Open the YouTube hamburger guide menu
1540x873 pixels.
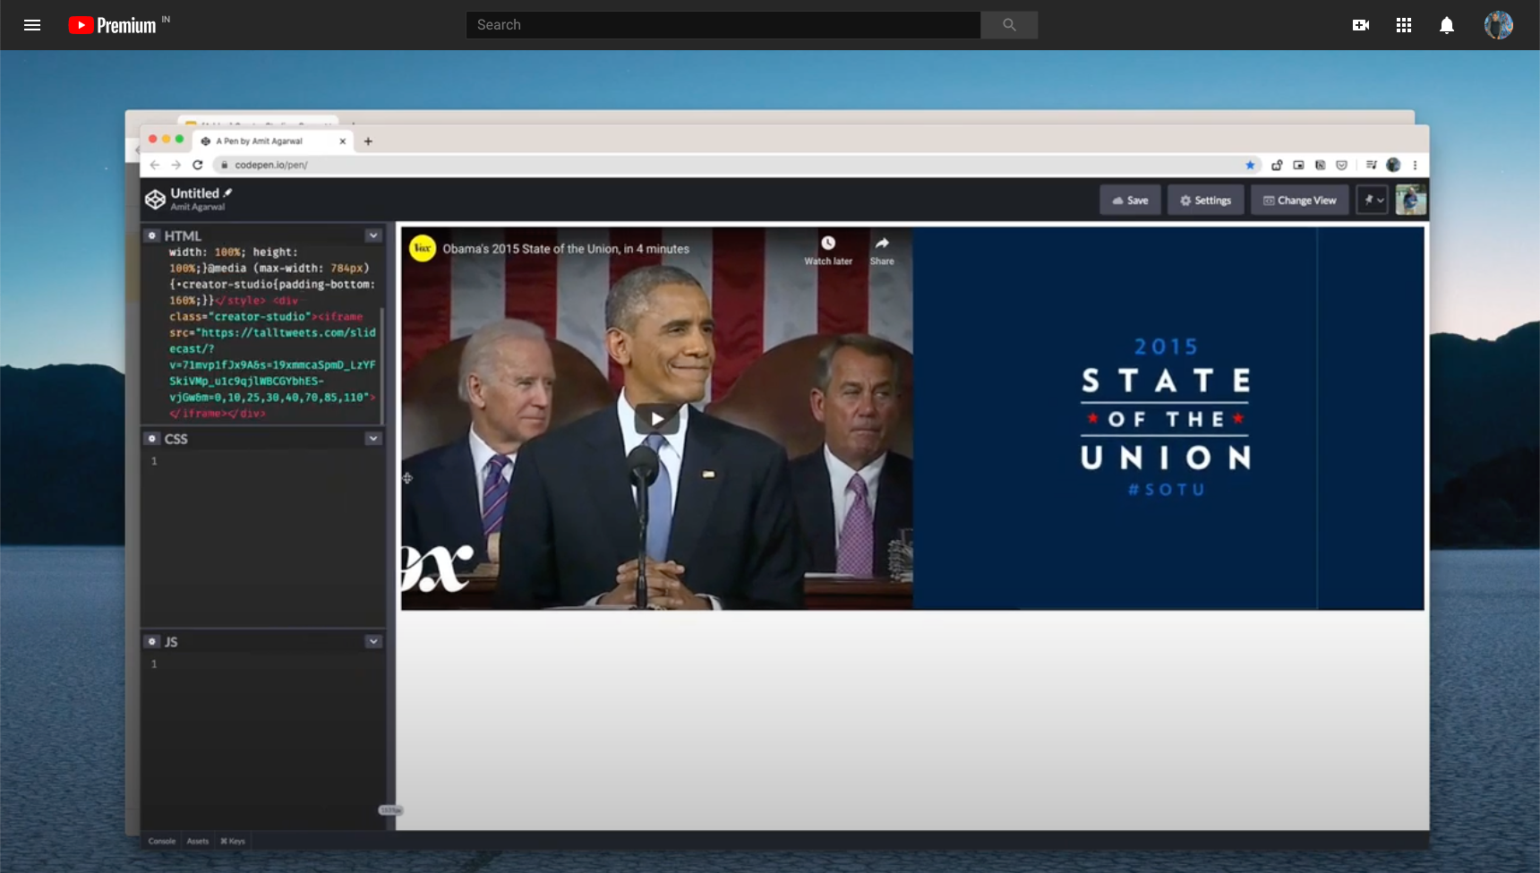pyautogui.click(x=32, y=25)
